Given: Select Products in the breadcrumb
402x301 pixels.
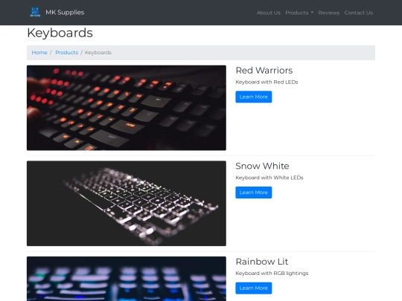Looking at the screenshot, I should tap(67, 53).
